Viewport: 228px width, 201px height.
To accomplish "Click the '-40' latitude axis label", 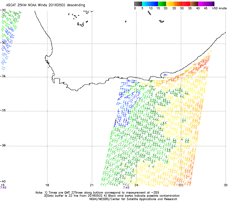I will (3, 181).
